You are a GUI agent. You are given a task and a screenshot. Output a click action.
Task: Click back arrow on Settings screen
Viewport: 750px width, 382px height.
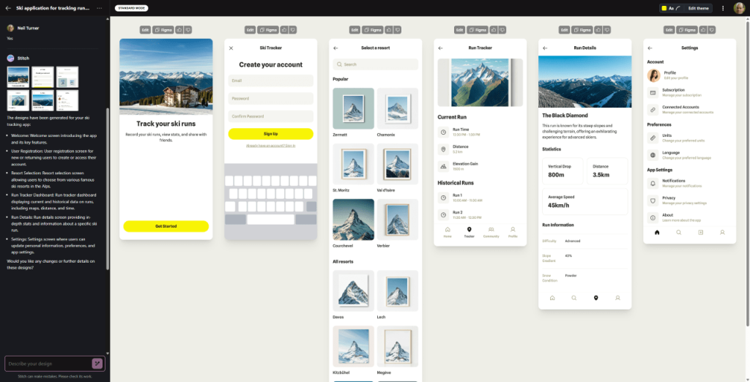650,48
